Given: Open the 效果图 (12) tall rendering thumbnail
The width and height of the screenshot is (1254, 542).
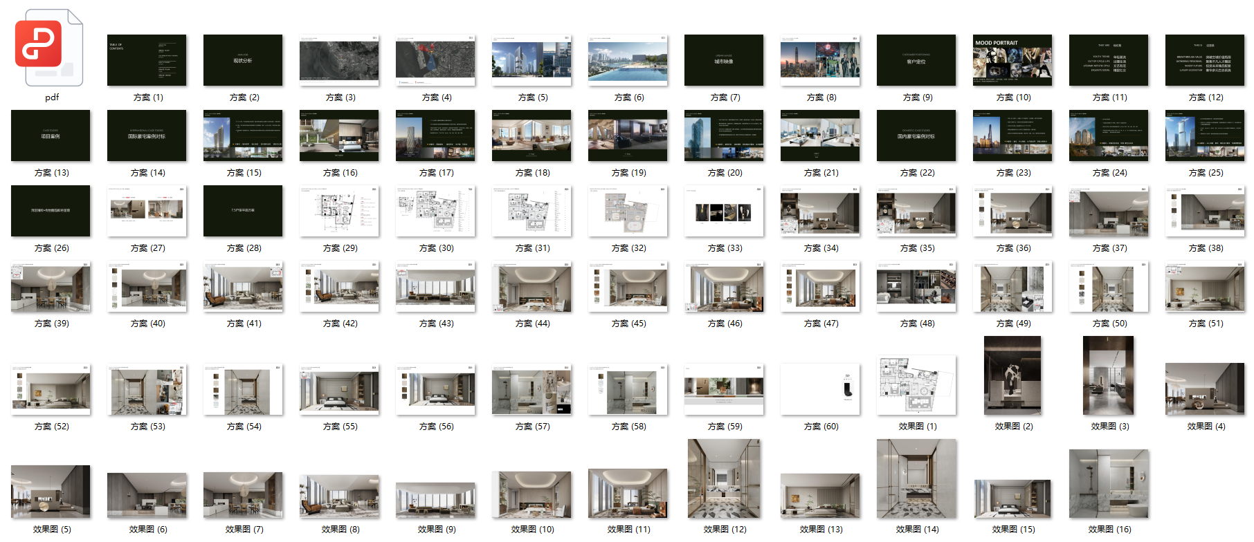Looking at the screenshot, I should tap(723, 478).
